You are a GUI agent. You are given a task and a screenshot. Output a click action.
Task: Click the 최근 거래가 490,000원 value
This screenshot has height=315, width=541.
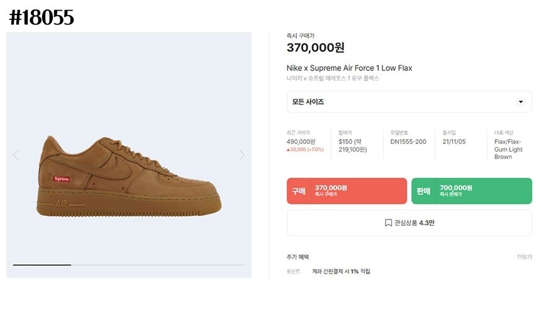point(301,141)
